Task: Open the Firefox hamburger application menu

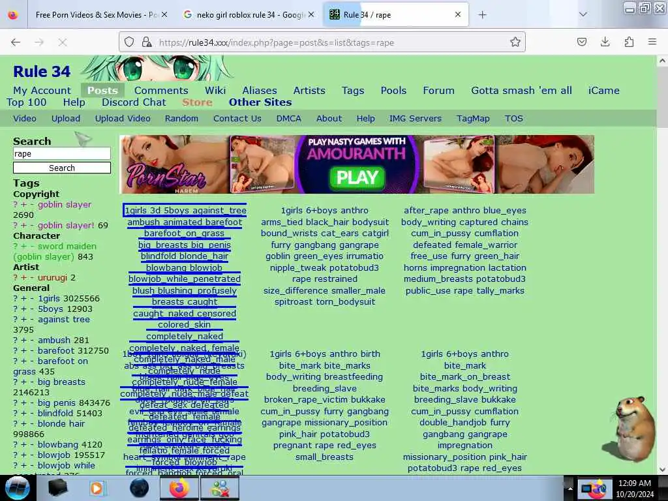Action: pos(652,42)
